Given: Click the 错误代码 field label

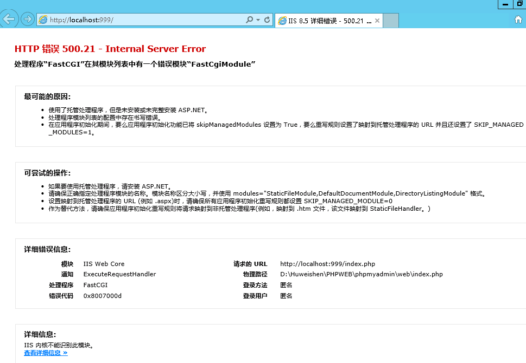Looking at the screenshot, I should click(61, 296).
